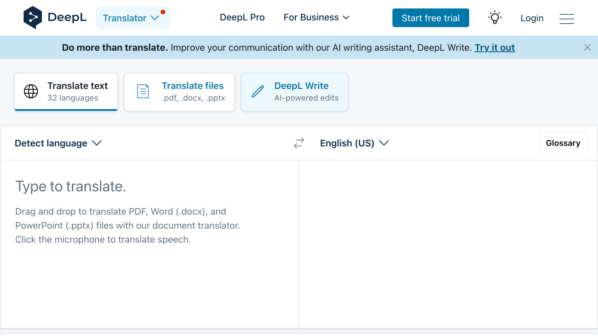Select the globe icon on Translate text
Image resolution: width=598 pixels, height=336 pixels.
click(30, 91)
